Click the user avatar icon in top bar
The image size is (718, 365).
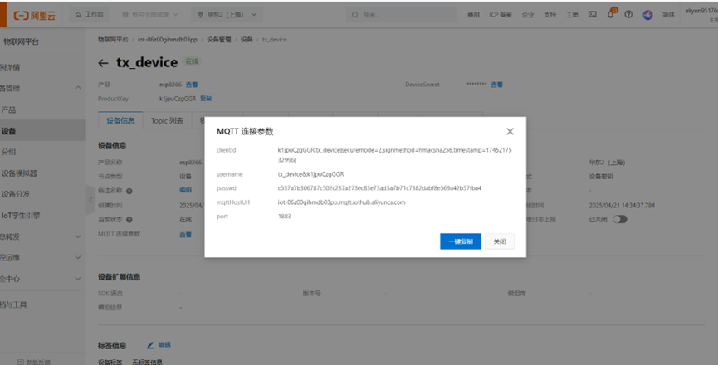pos(647,14)
